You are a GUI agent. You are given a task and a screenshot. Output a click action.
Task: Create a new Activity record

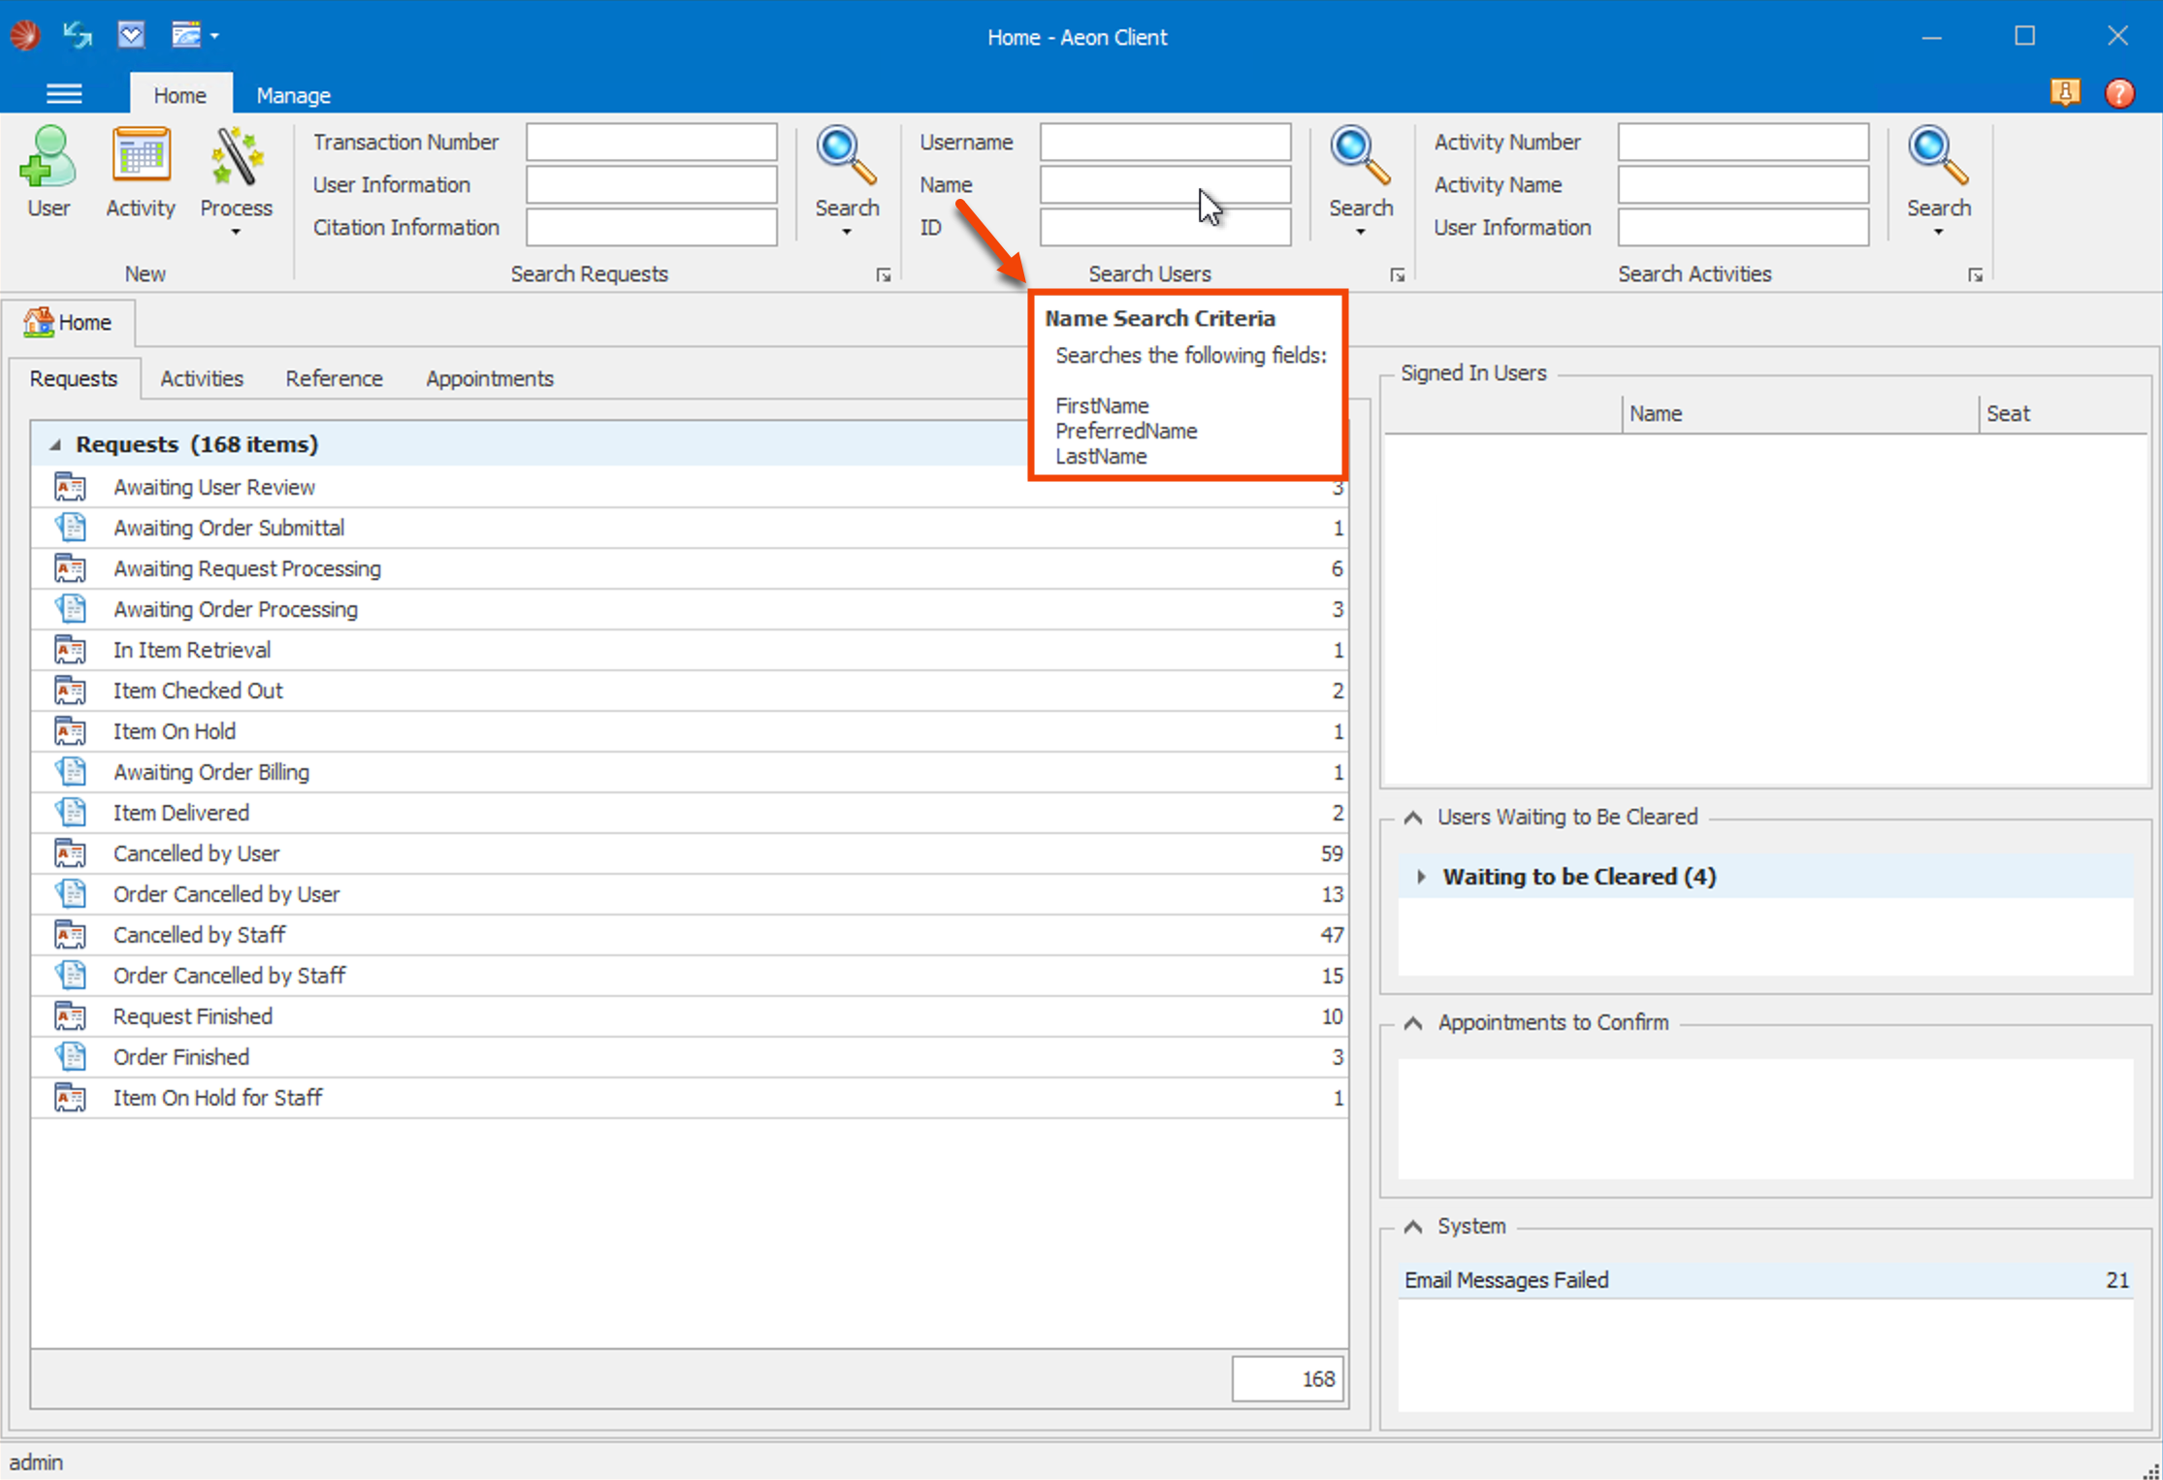141,173
